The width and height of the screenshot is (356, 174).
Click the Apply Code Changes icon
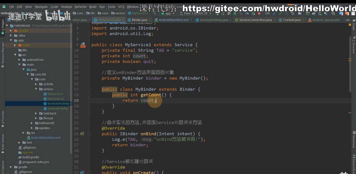229,13
